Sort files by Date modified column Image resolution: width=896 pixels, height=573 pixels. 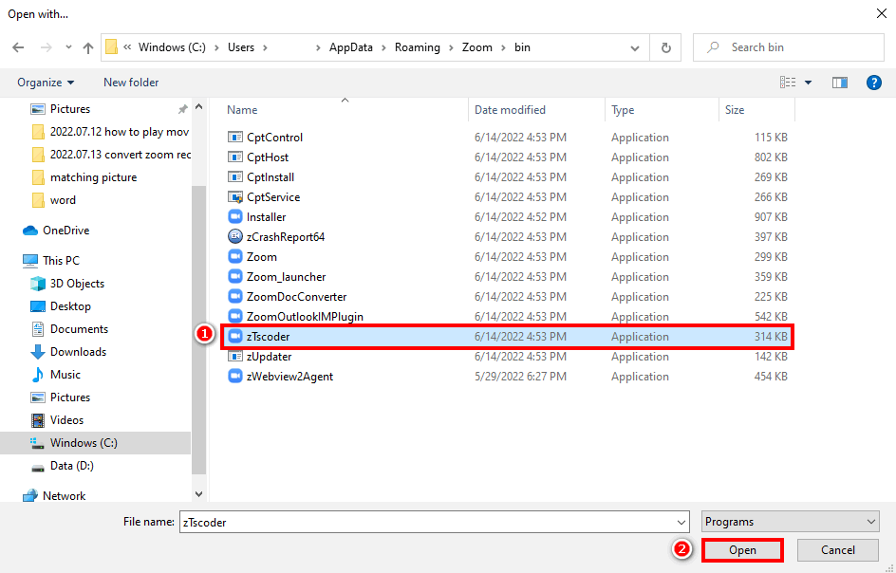[510, 110]
